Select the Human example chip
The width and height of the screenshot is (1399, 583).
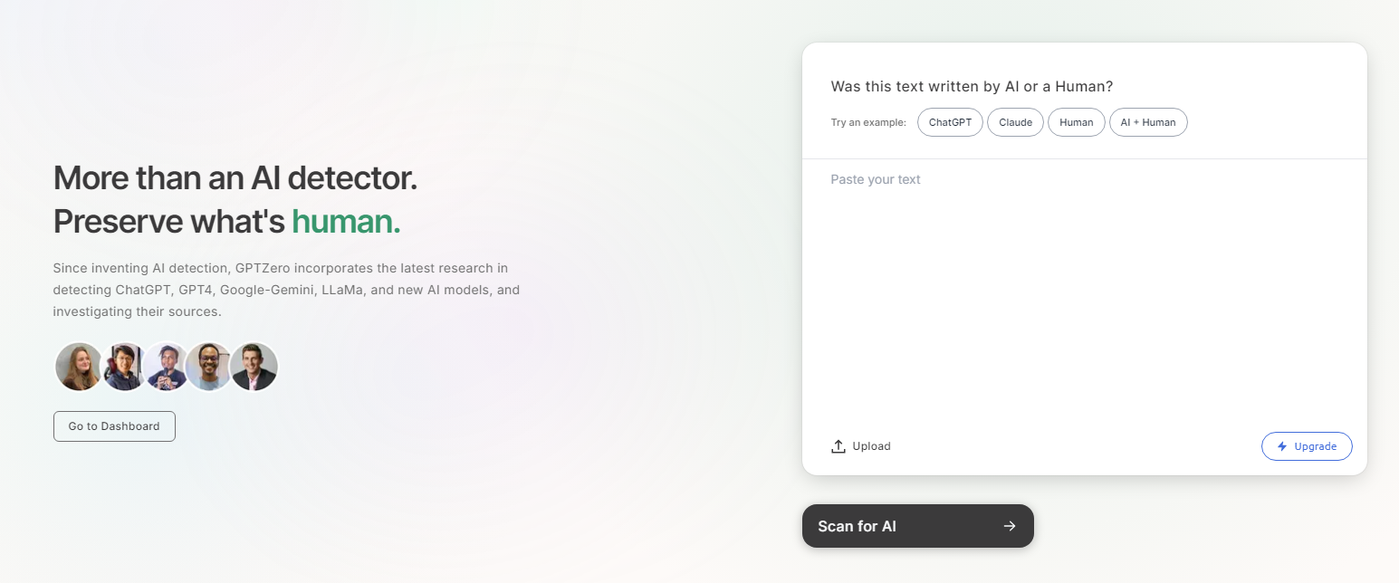click(1077, 122)
